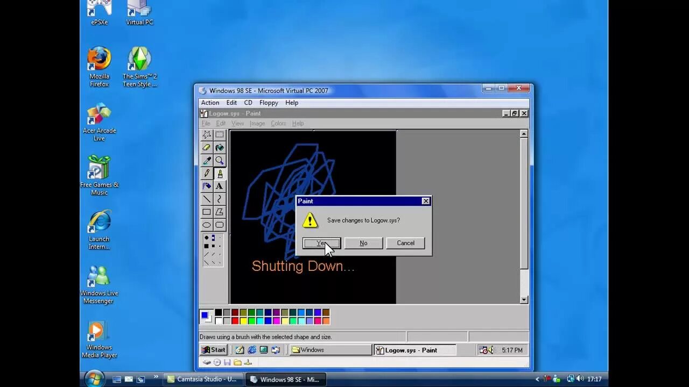This screenshot has height=387, width=689.
Task: Open Windows Live Messenger desktop icon
Action: point(99,285)
